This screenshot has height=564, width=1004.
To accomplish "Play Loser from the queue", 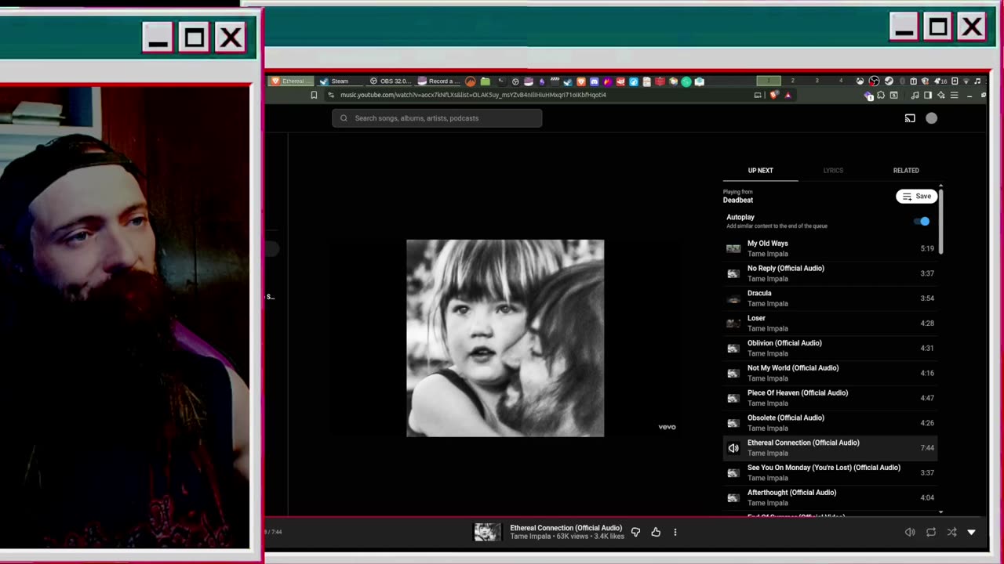I will tap(830, 324).
